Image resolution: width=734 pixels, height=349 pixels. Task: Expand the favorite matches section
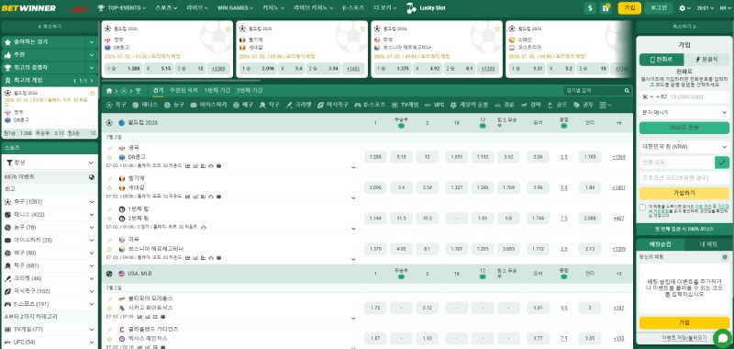[92, 42]
